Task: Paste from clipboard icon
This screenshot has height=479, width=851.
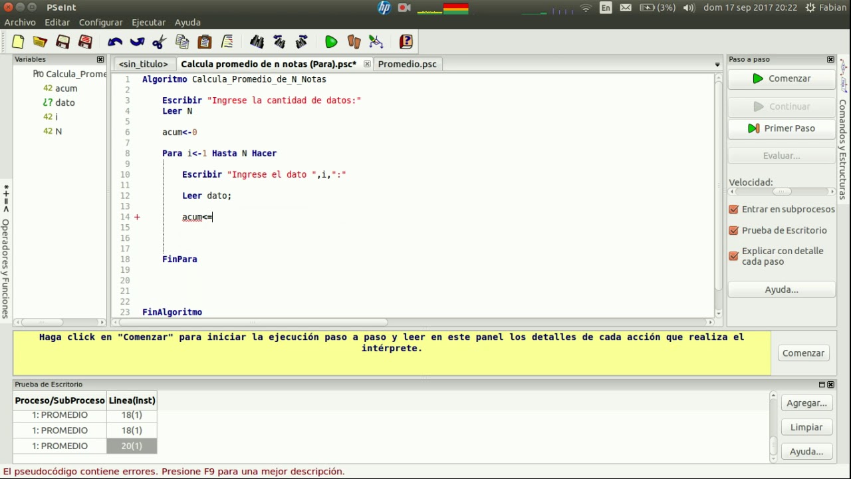Action: click(205, 42)
